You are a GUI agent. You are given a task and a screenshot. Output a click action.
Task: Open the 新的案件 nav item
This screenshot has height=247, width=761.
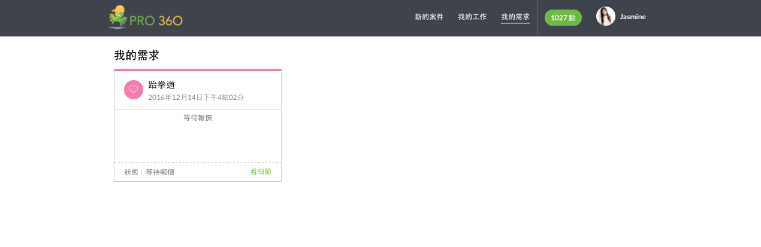click(x=429, y=17)
